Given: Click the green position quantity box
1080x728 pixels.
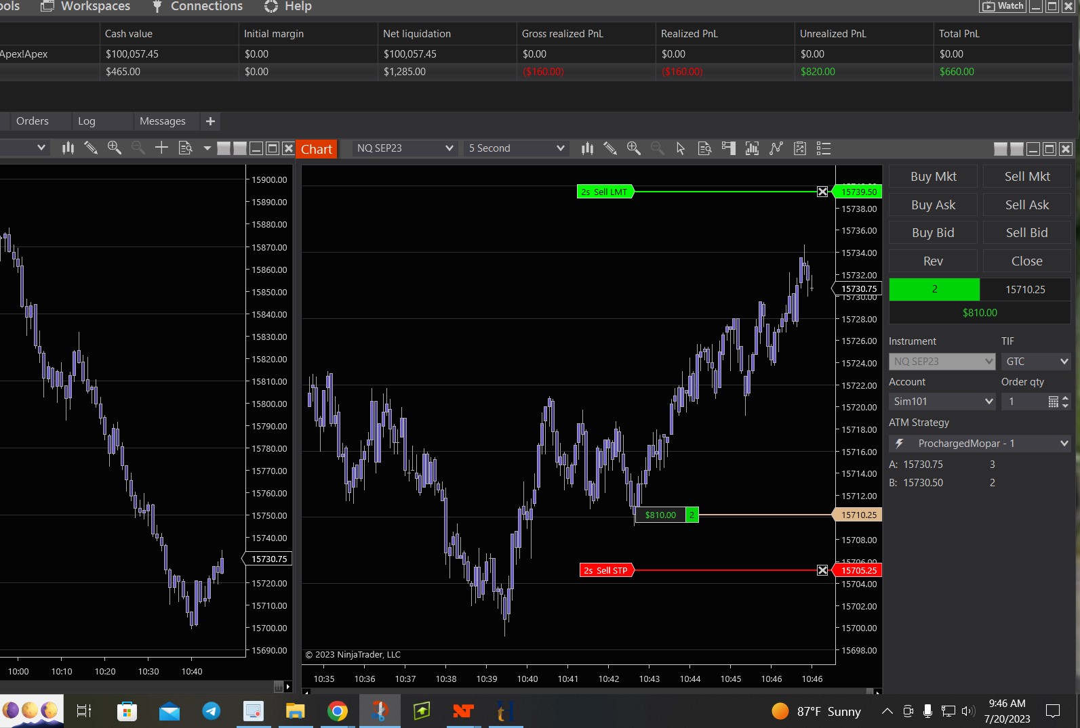Looking at the screenshot, I should click(934, 289).
